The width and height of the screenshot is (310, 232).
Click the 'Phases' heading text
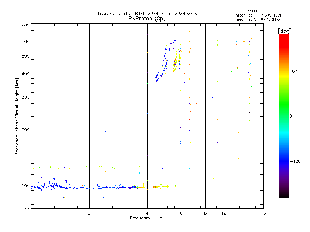click(251, 11)
